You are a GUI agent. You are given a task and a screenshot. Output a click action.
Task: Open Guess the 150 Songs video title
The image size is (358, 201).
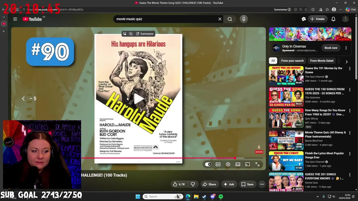coord(325,91)
